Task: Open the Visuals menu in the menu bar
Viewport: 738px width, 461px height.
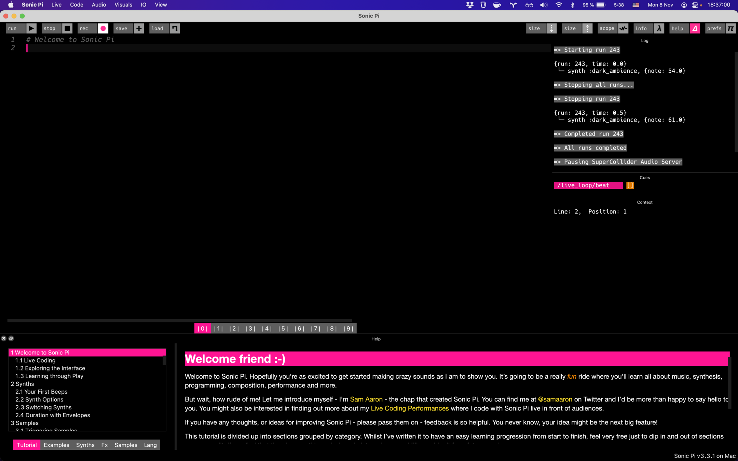Action: (x=123, y=5)
